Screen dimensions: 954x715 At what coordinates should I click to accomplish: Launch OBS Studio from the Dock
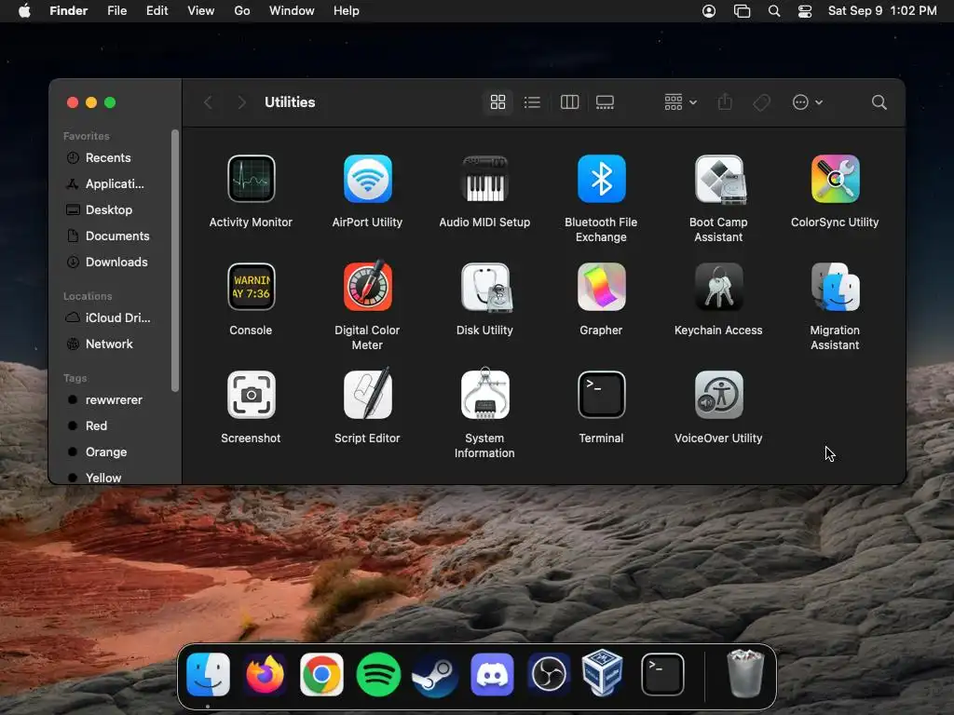(549, 675)
